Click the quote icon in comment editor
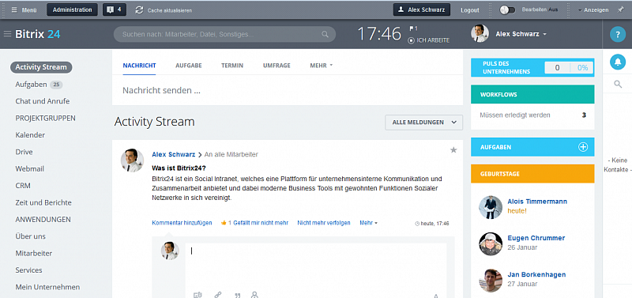 pyautogui.click(x=238, y=295)
